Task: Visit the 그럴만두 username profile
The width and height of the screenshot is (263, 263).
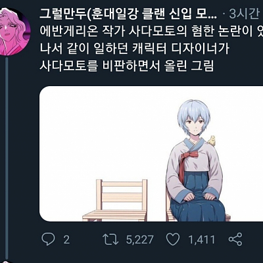Action: click(x=63, y=14)
